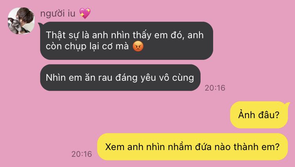Tap the yellow "Ảnh đâu?" message bubble
The width and height of the screenshot is (295, 167).
coord(259,115)
